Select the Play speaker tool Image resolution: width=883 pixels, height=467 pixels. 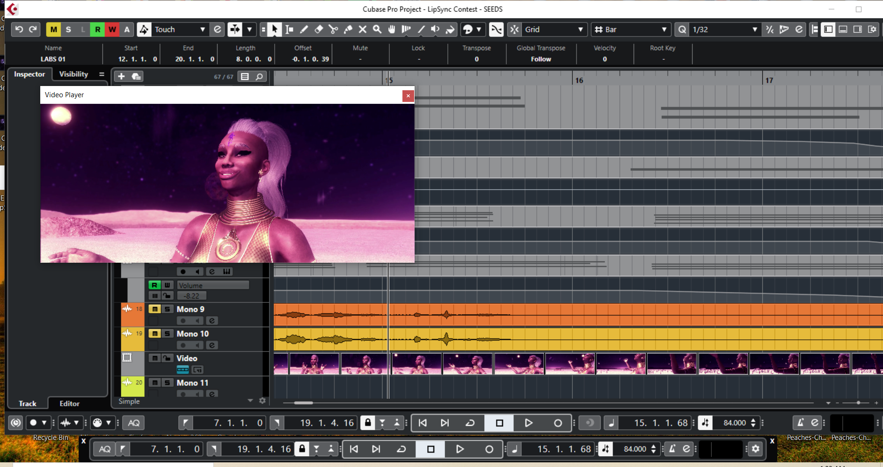click(435, 29)
